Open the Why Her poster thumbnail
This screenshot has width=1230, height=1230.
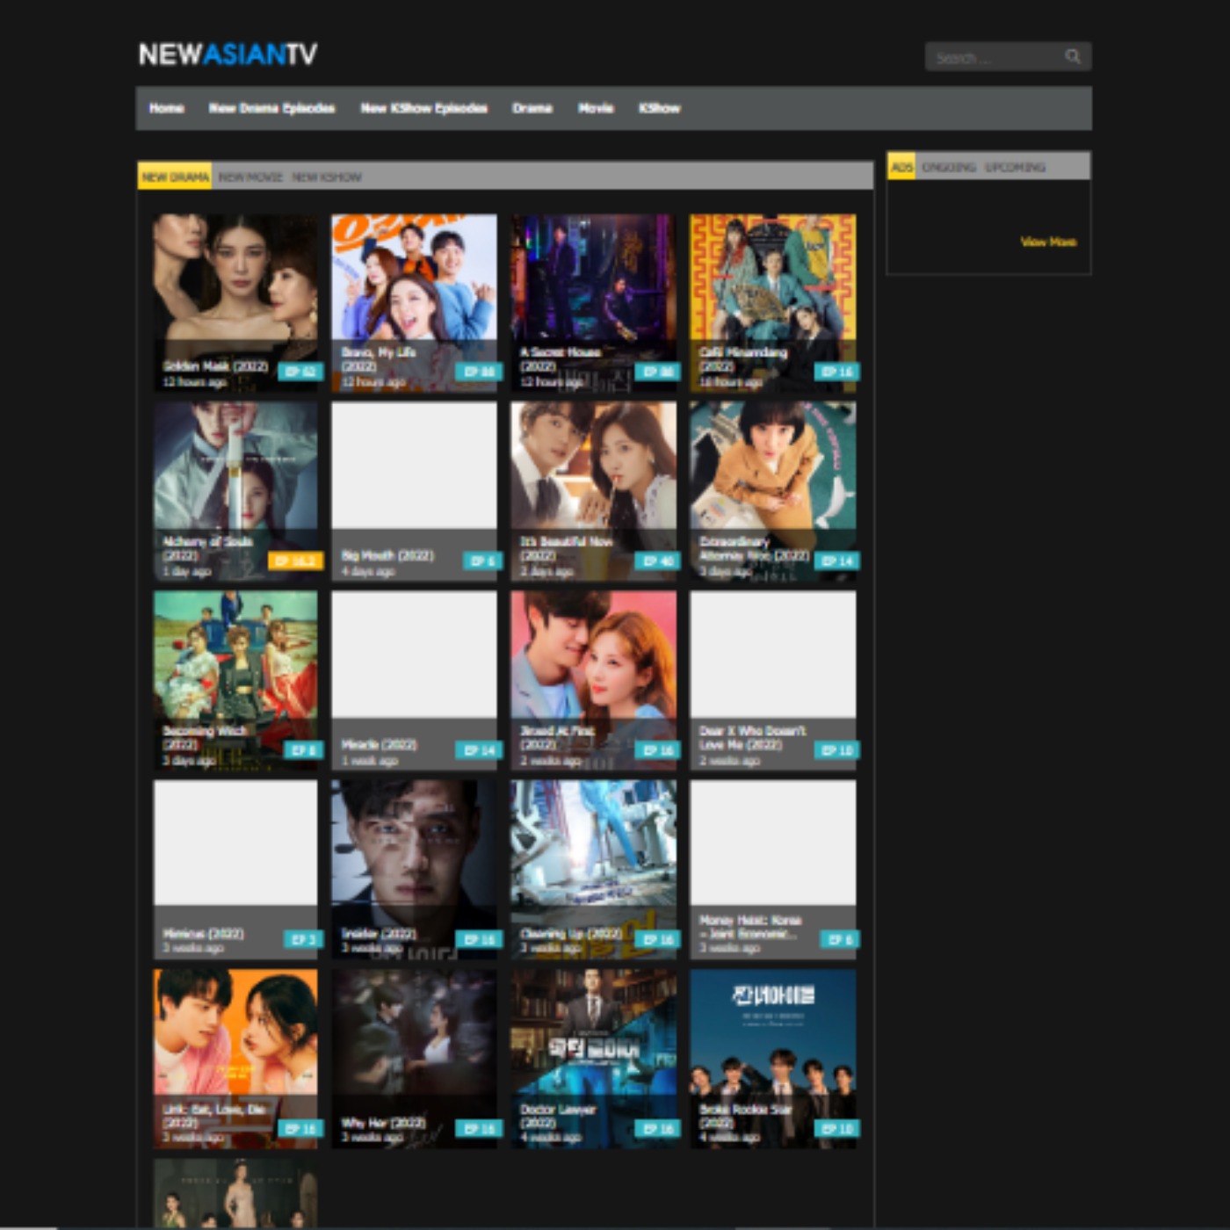pos(414,1059)
